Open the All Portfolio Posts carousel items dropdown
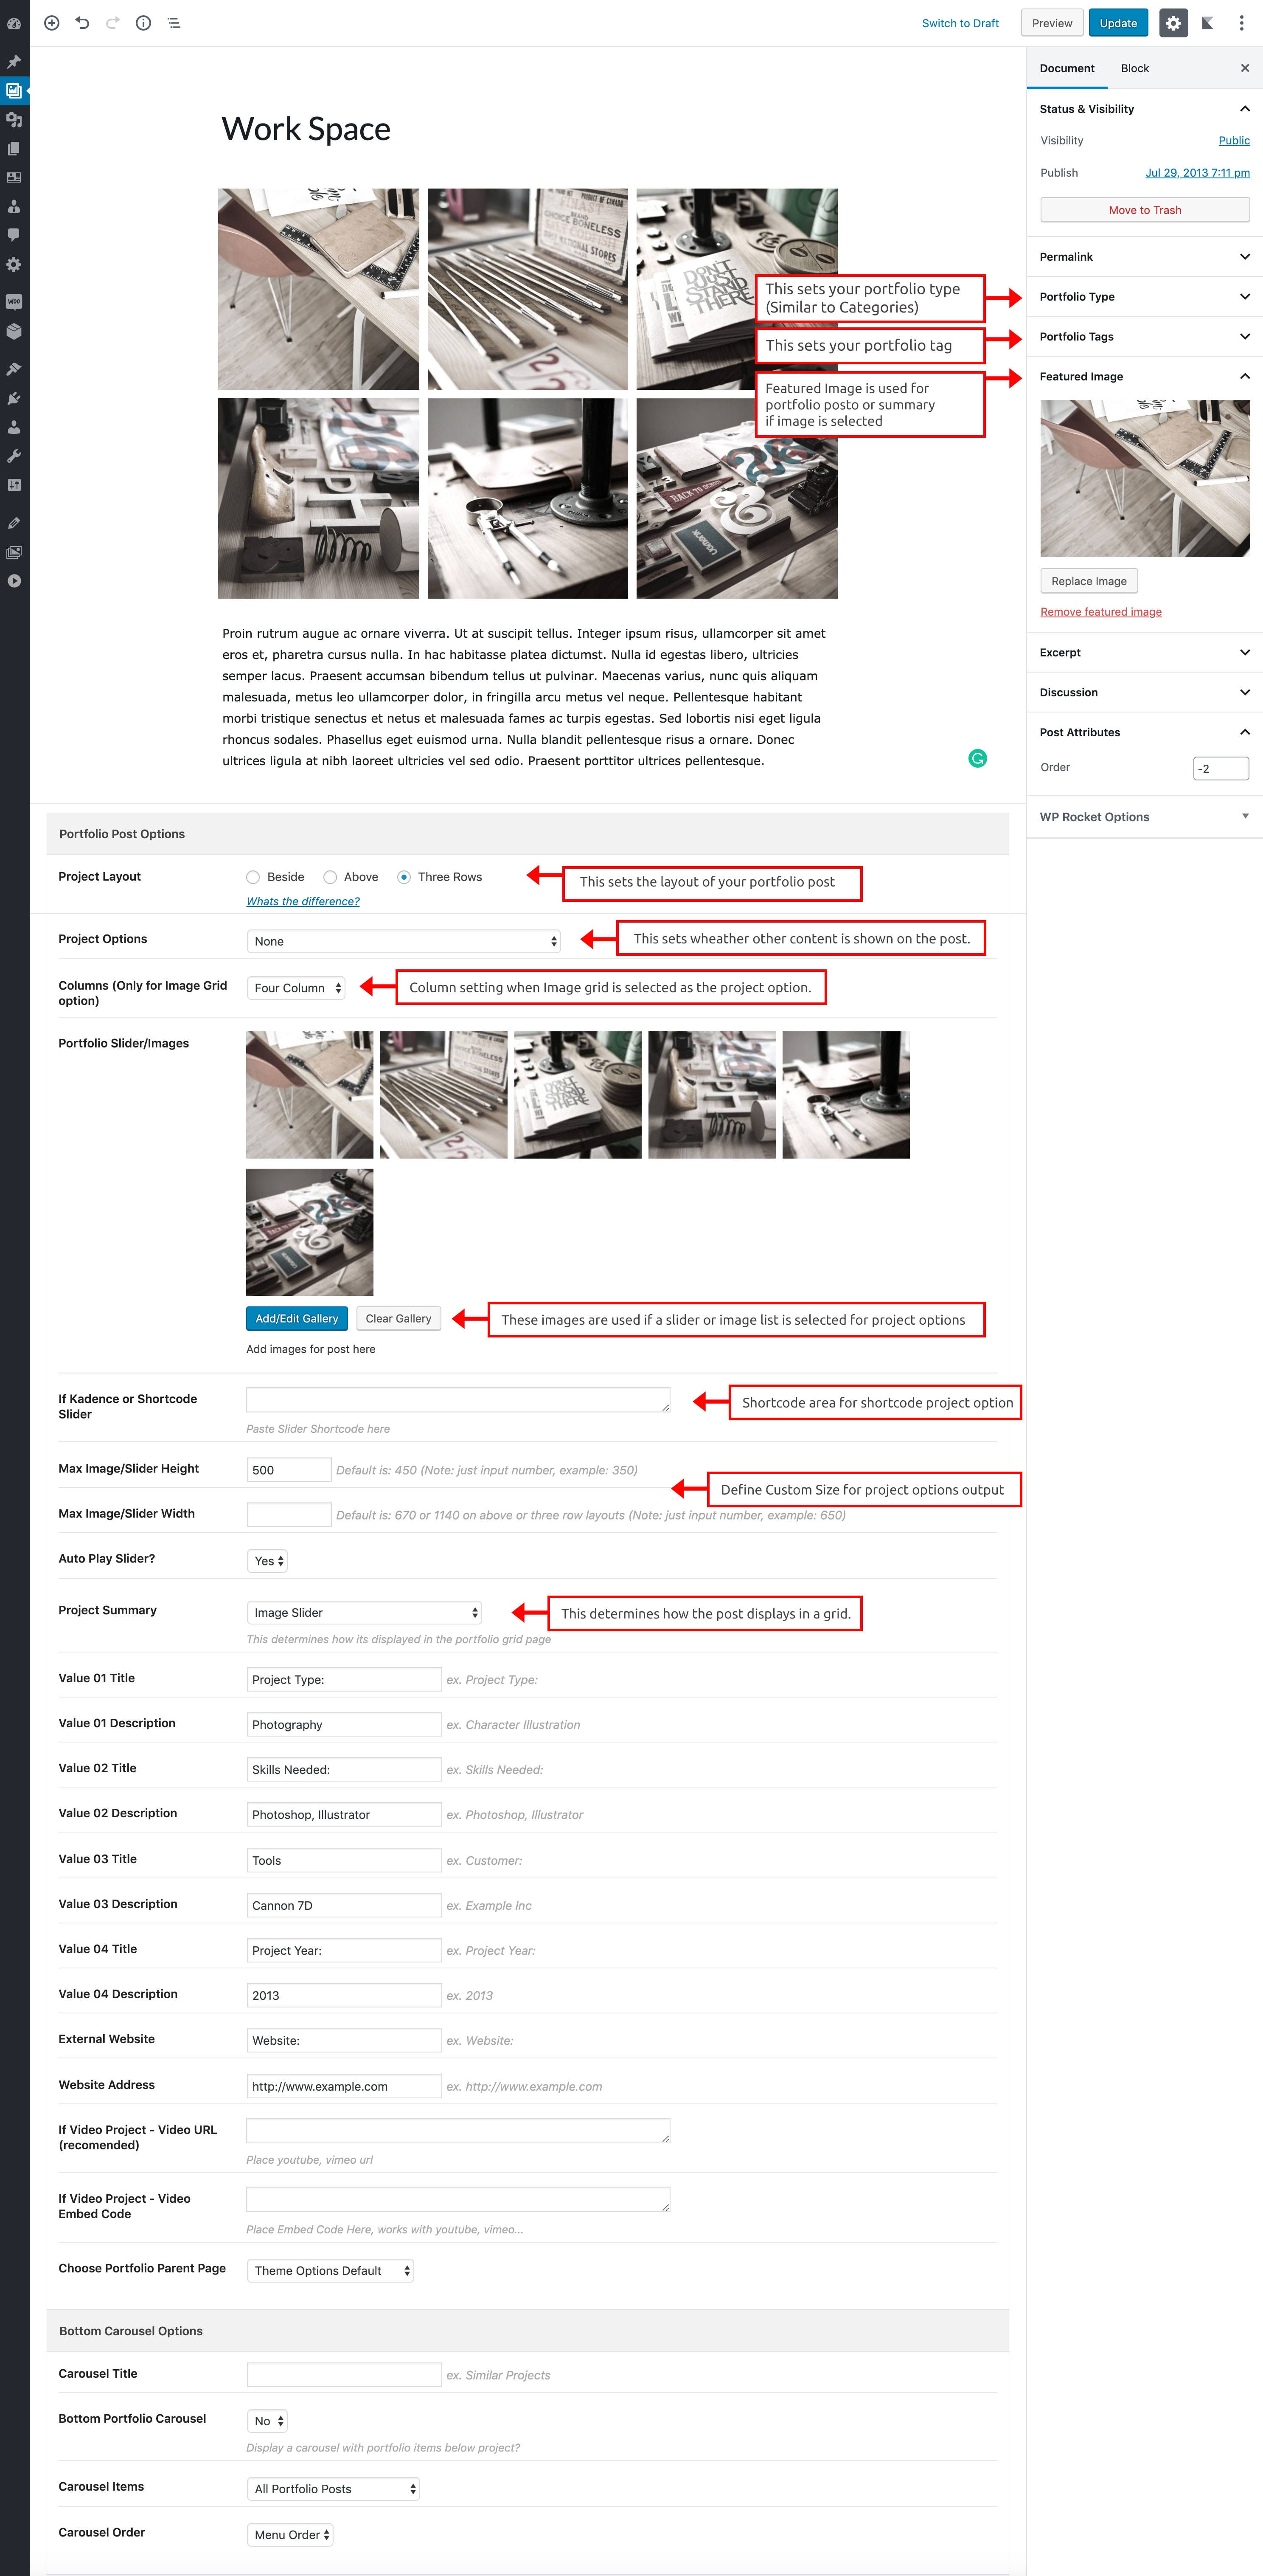This screenshot has width=1263, height=2576. [x=333, y=2488]
